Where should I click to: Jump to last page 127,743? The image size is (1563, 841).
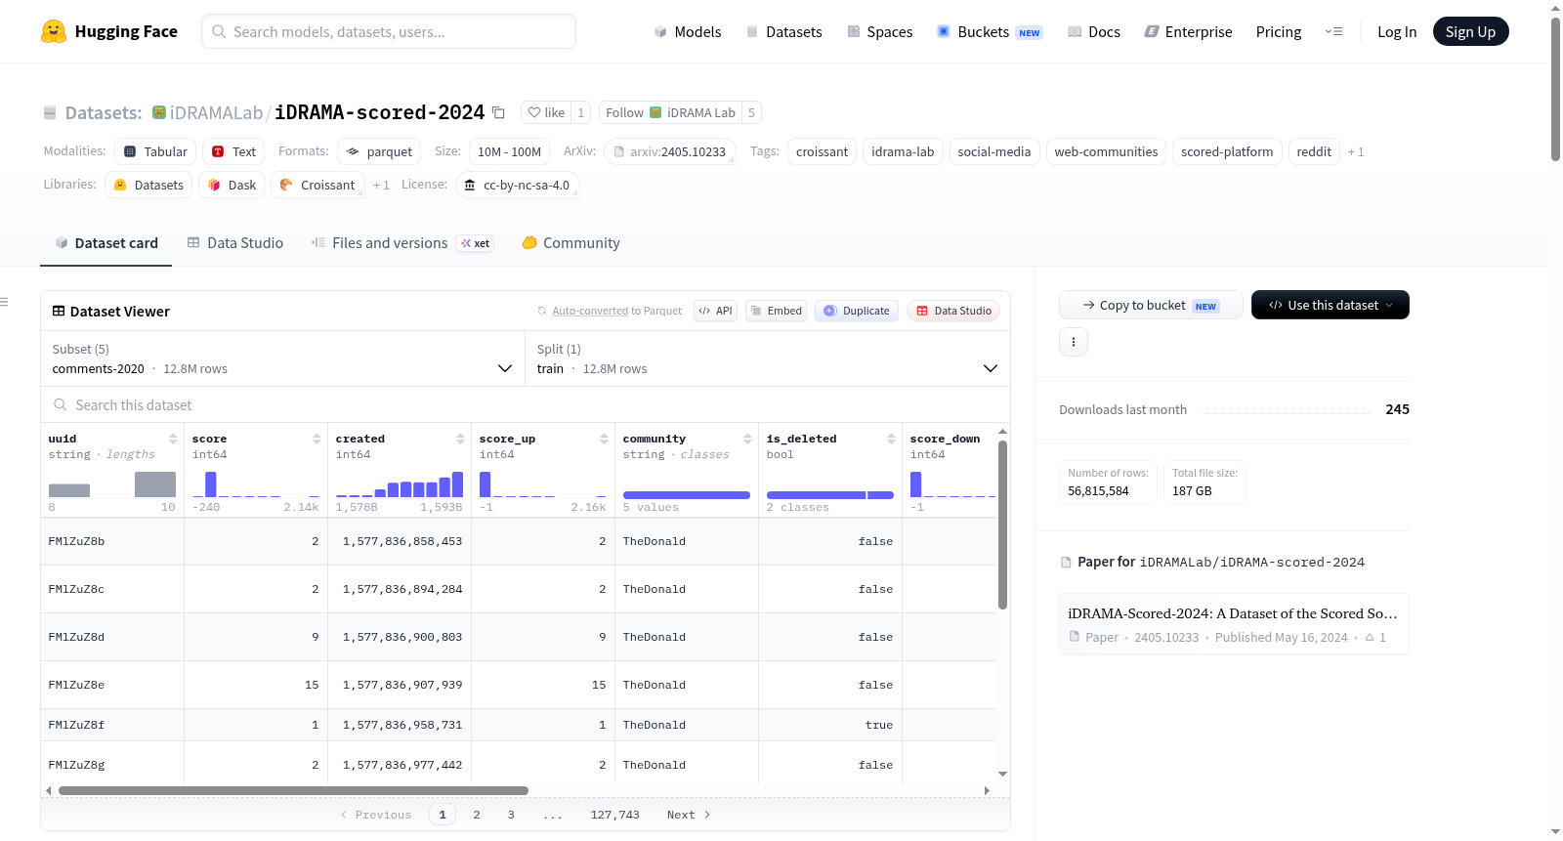615,815
